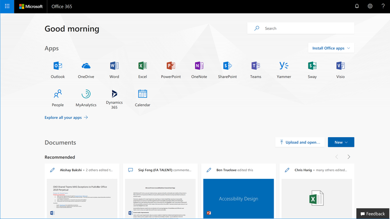
Task: Open Chris Harig's Excel workbook thumbnail
Action: [x=317, y=198]
